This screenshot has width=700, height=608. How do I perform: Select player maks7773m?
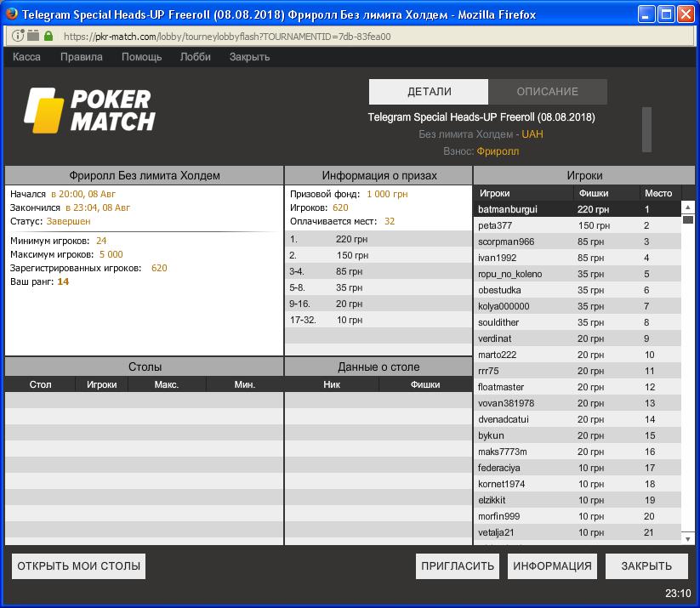(578, 452)
